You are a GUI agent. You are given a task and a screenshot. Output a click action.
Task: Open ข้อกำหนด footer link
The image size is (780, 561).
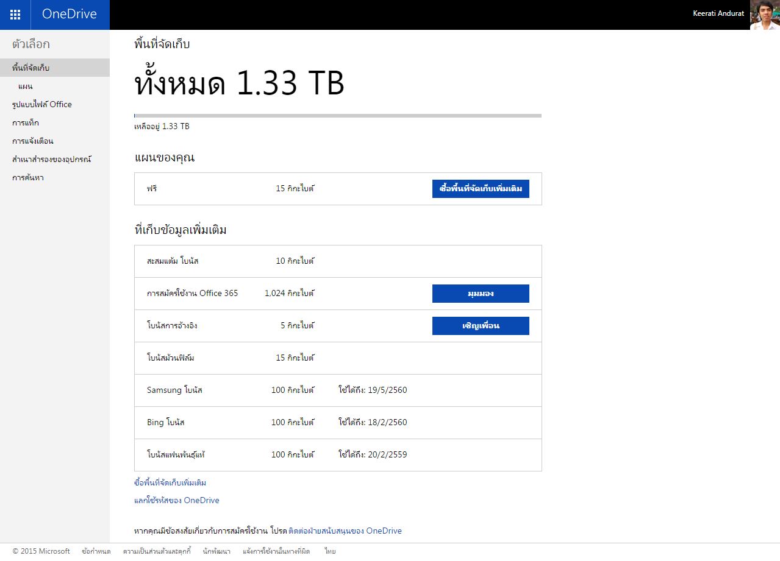pos(96,551)
